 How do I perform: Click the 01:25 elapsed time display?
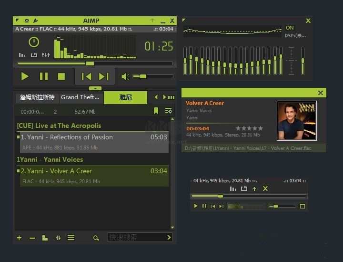(x=159, y=46)
